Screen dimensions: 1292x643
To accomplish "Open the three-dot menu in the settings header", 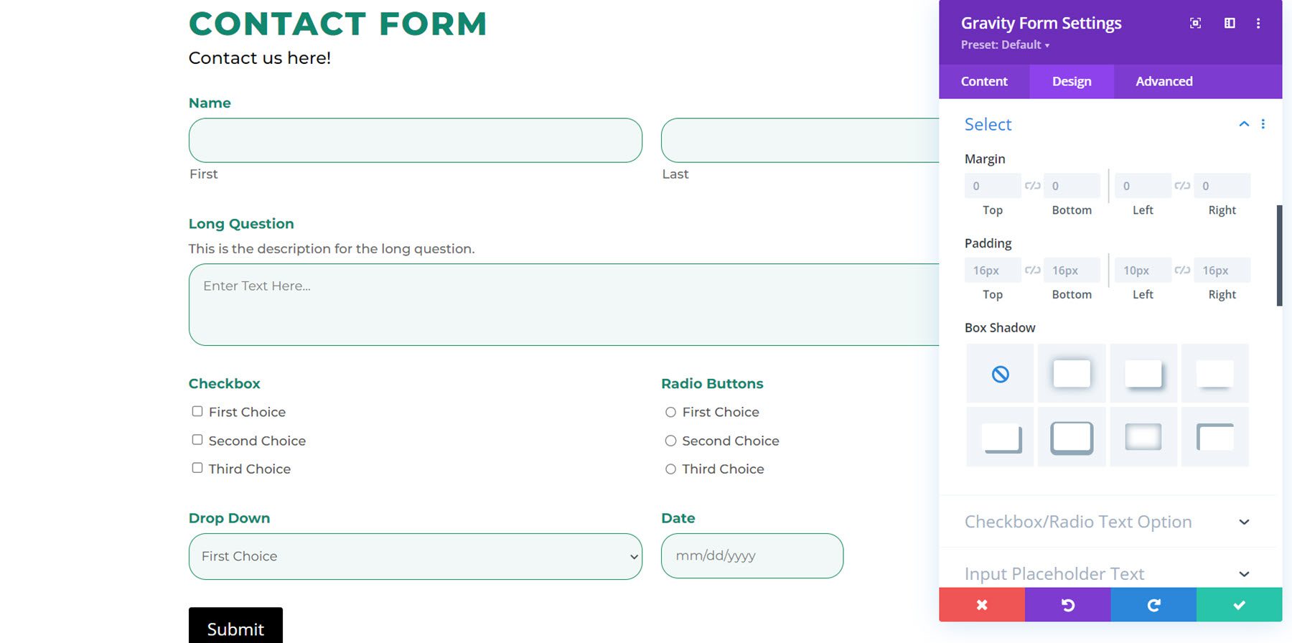I will [1258, 22].
